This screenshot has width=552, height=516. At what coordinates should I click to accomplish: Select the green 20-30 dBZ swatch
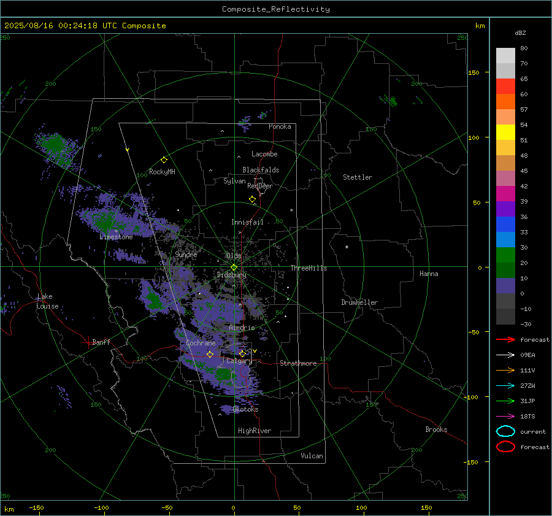coord(505,255)
